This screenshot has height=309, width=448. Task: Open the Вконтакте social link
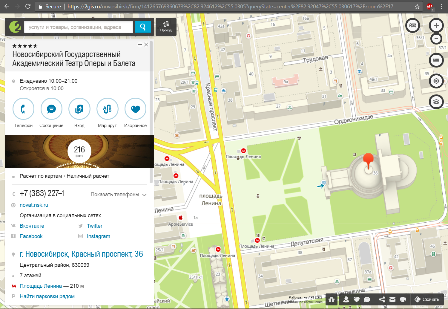(32, 226)
